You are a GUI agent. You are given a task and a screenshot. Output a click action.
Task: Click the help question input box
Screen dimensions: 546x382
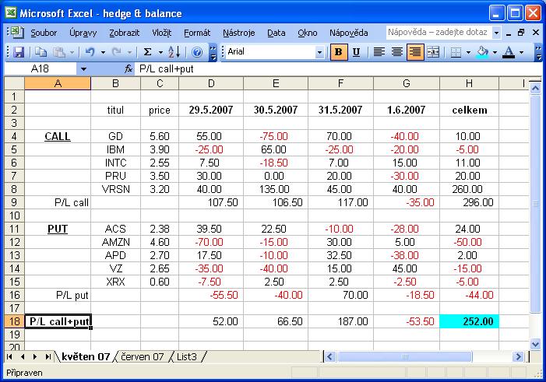(x=439, y=33)
